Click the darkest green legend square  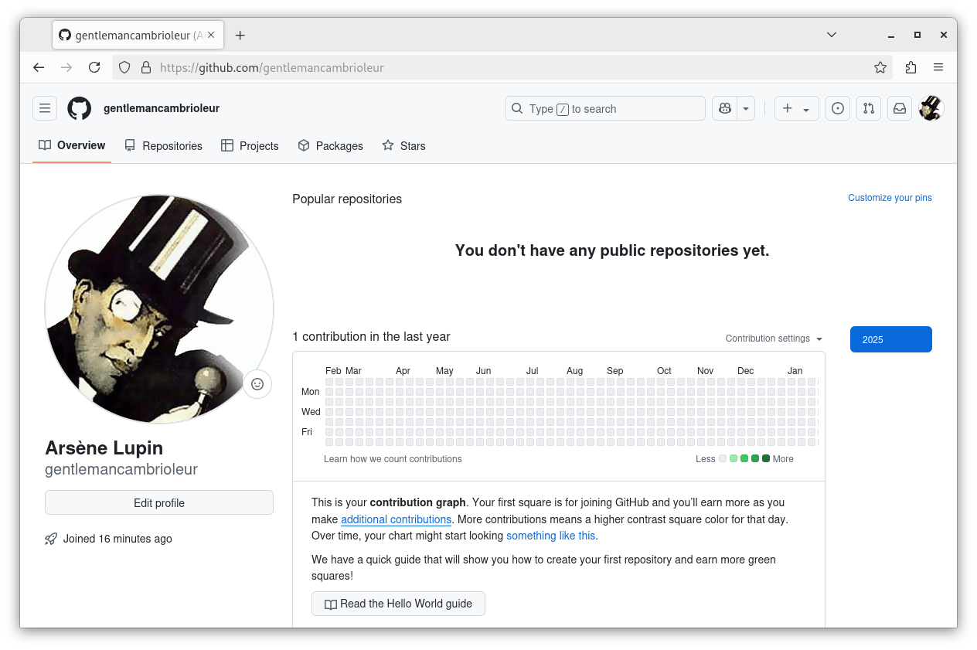pyautogui.click(x=766, y=458)
